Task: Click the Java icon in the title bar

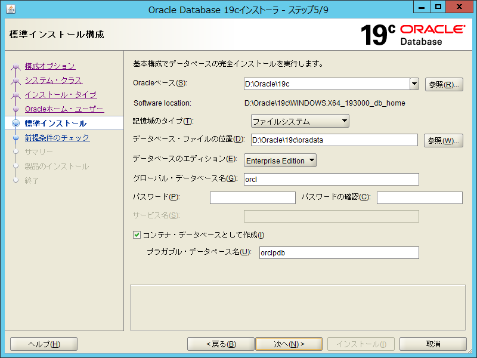Action: 11,10
